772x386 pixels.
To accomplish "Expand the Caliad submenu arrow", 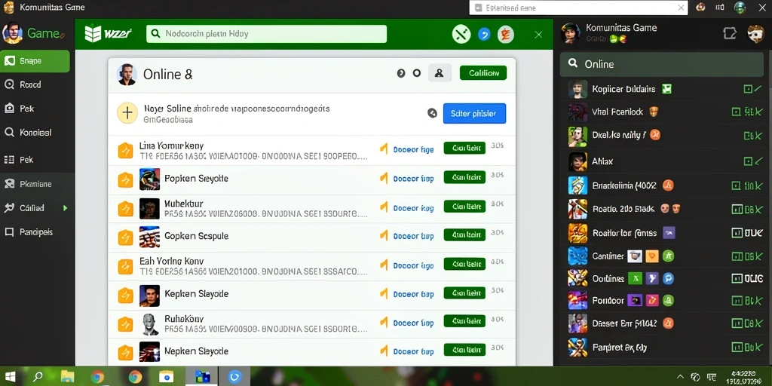I will 65,208.
